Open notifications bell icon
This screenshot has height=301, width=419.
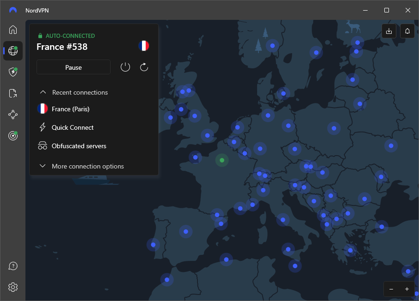pos(407,31)
